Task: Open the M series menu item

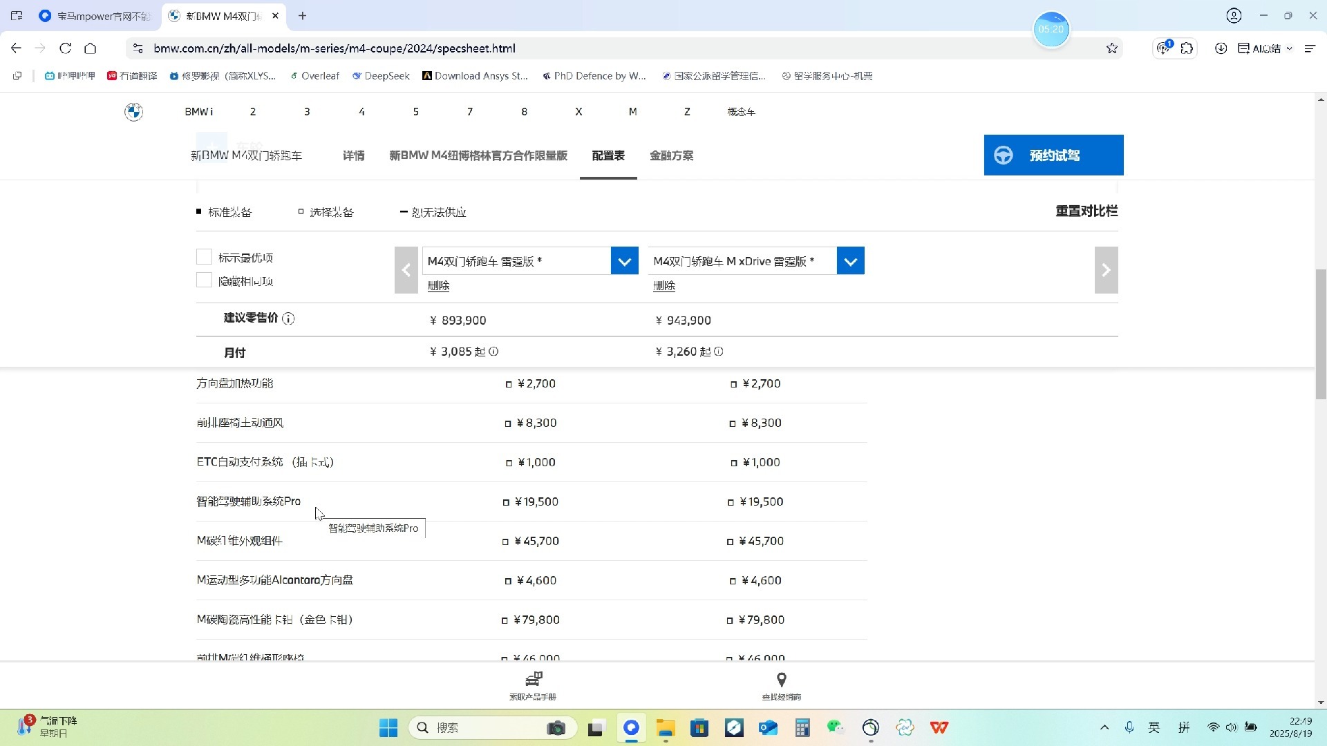Action: (632, 112)
